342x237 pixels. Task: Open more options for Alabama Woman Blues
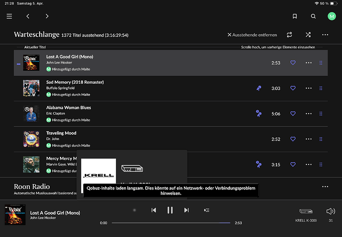click(x=308, y=114)
